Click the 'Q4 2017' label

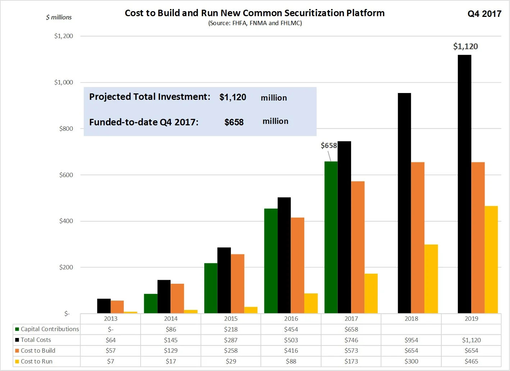484,14
